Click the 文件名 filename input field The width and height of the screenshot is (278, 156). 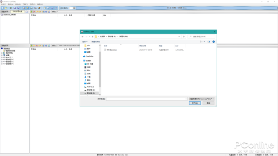point(147,99)
